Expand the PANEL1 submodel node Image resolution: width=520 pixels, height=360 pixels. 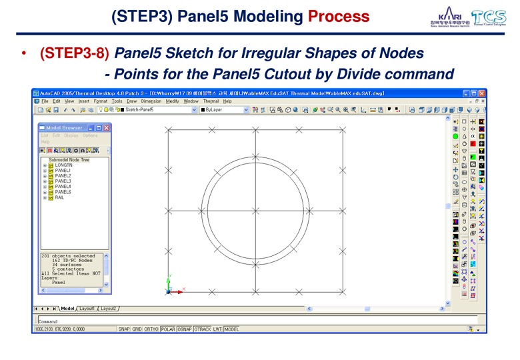pyautogui.click(x=45, y=171)
